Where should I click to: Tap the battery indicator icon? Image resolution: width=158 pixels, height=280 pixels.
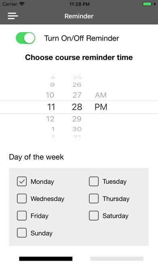148,4
